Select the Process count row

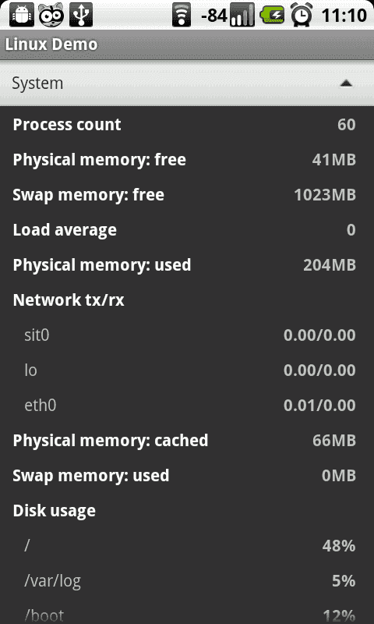[x=187, y=125]
